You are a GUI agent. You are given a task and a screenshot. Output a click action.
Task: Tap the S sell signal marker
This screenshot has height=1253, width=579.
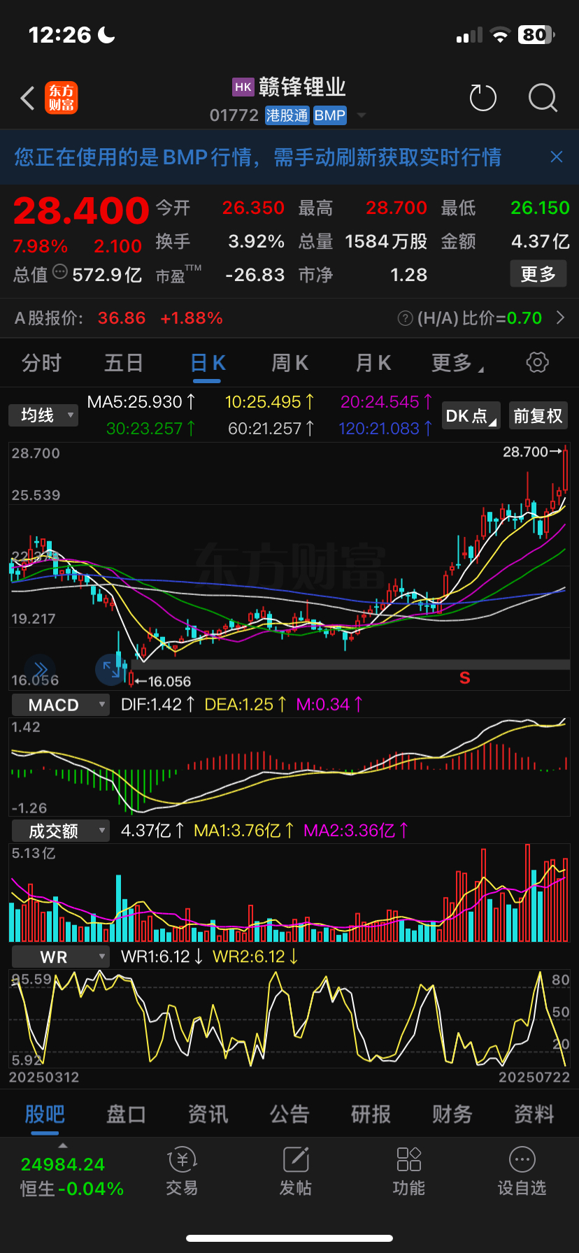pos(465,678)
